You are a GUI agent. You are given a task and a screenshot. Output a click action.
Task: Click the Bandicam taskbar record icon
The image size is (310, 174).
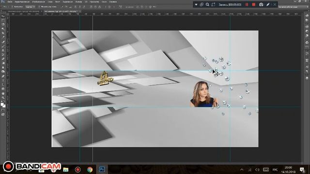click(x=77, y=170)
